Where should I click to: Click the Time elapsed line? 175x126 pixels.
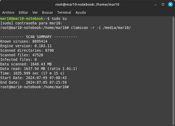click(32, 73)
